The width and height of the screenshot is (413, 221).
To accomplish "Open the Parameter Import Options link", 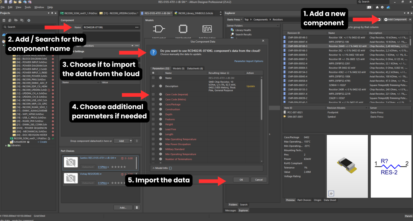I will (248, 61).
